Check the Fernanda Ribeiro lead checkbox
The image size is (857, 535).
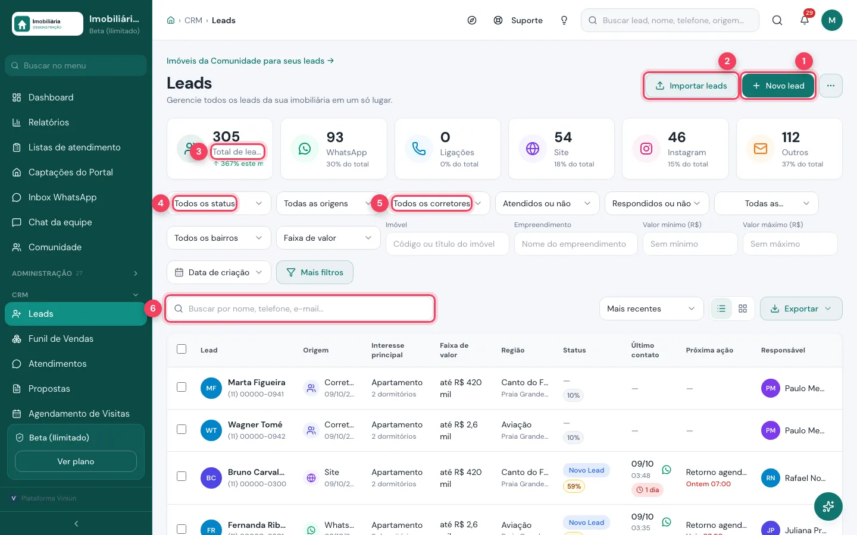pos(182,529)
